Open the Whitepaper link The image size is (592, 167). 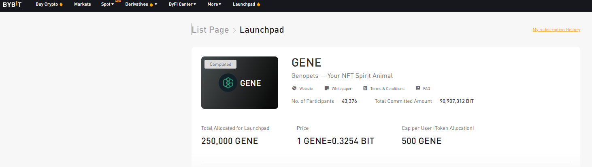[x=341, y=89]
